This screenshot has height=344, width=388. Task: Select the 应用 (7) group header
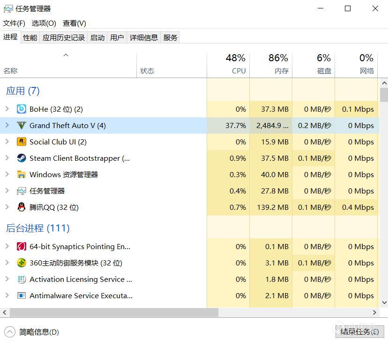coord(23,91)
